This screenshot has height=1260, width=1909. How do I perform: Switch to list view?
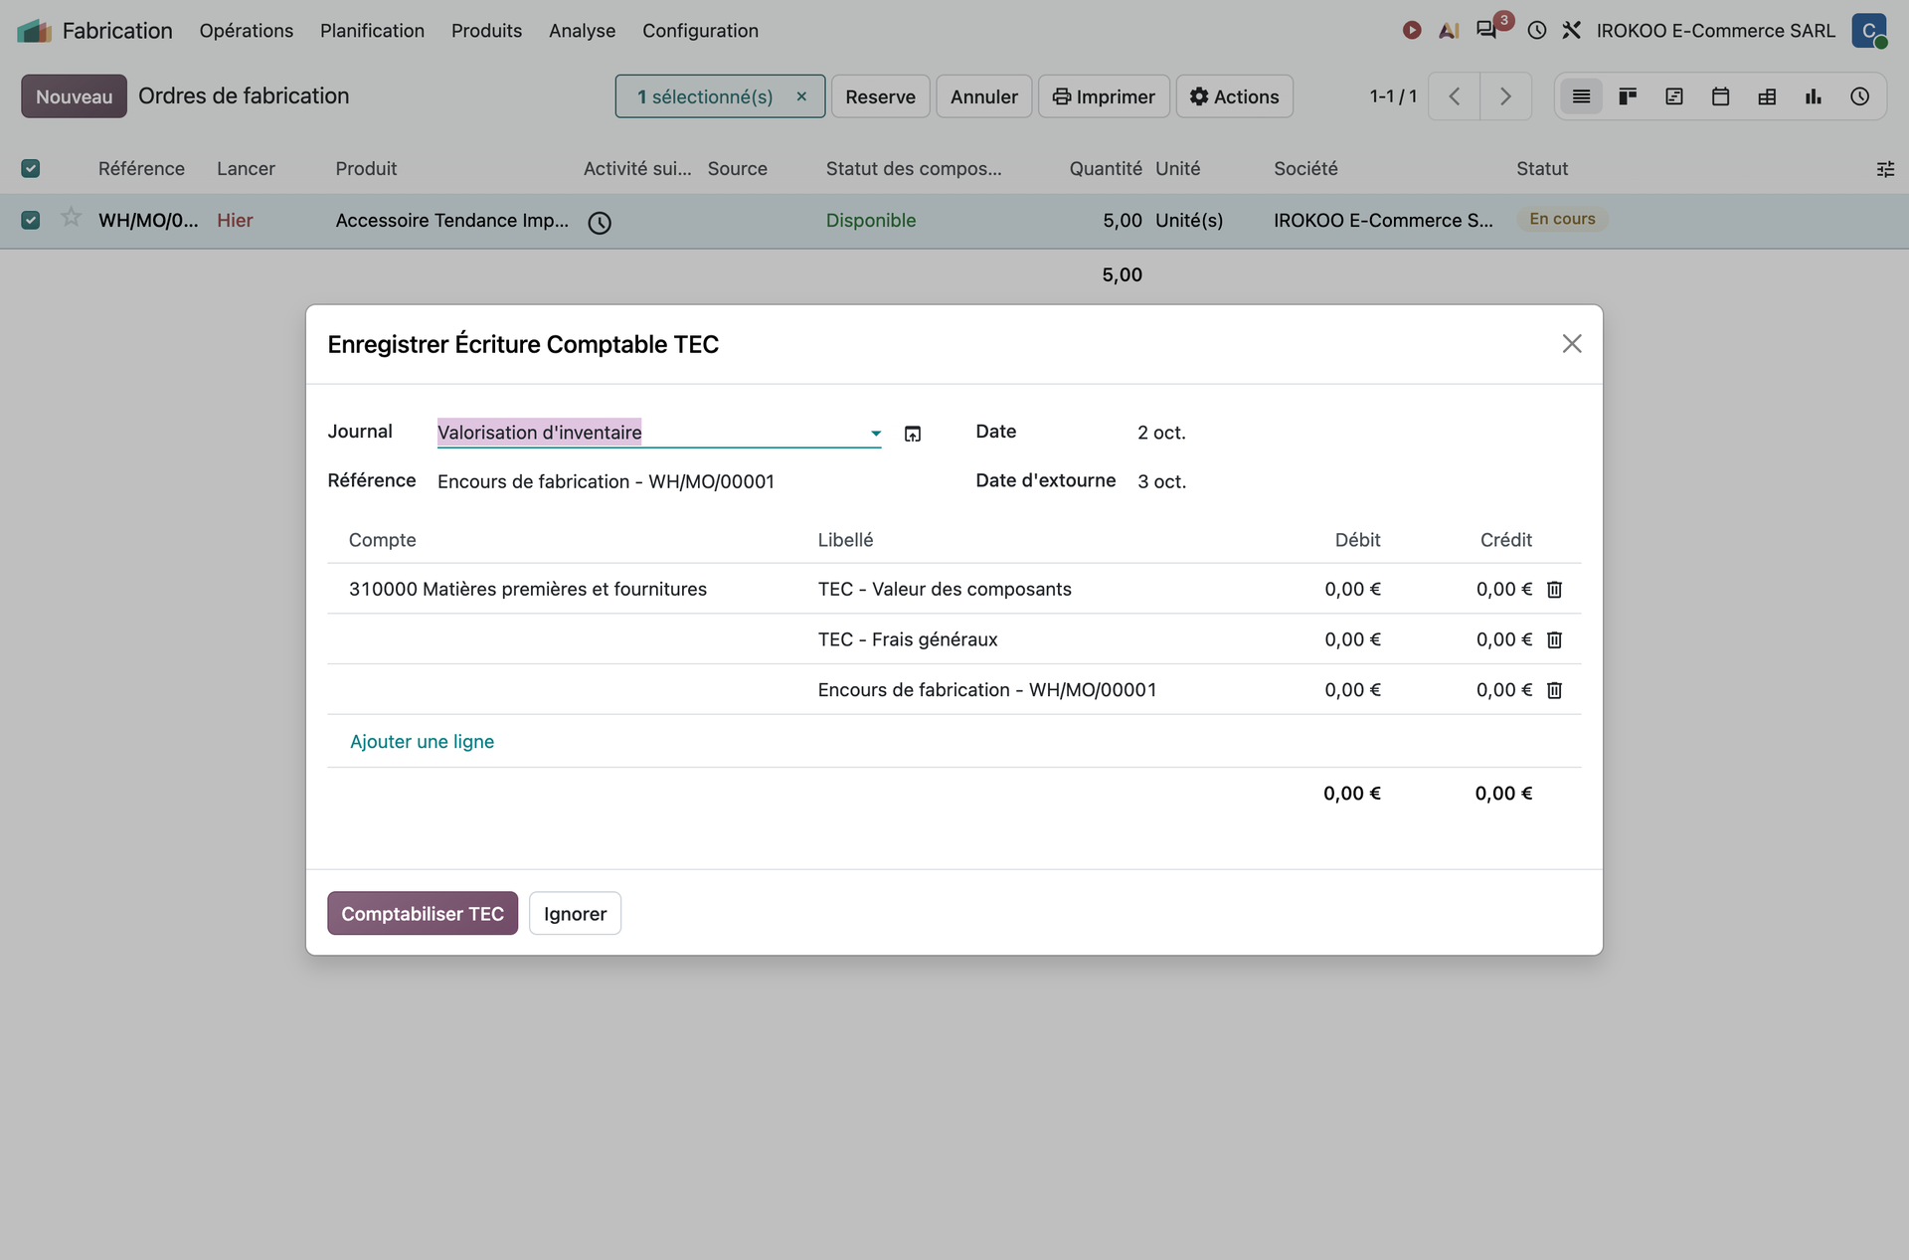1581,96
